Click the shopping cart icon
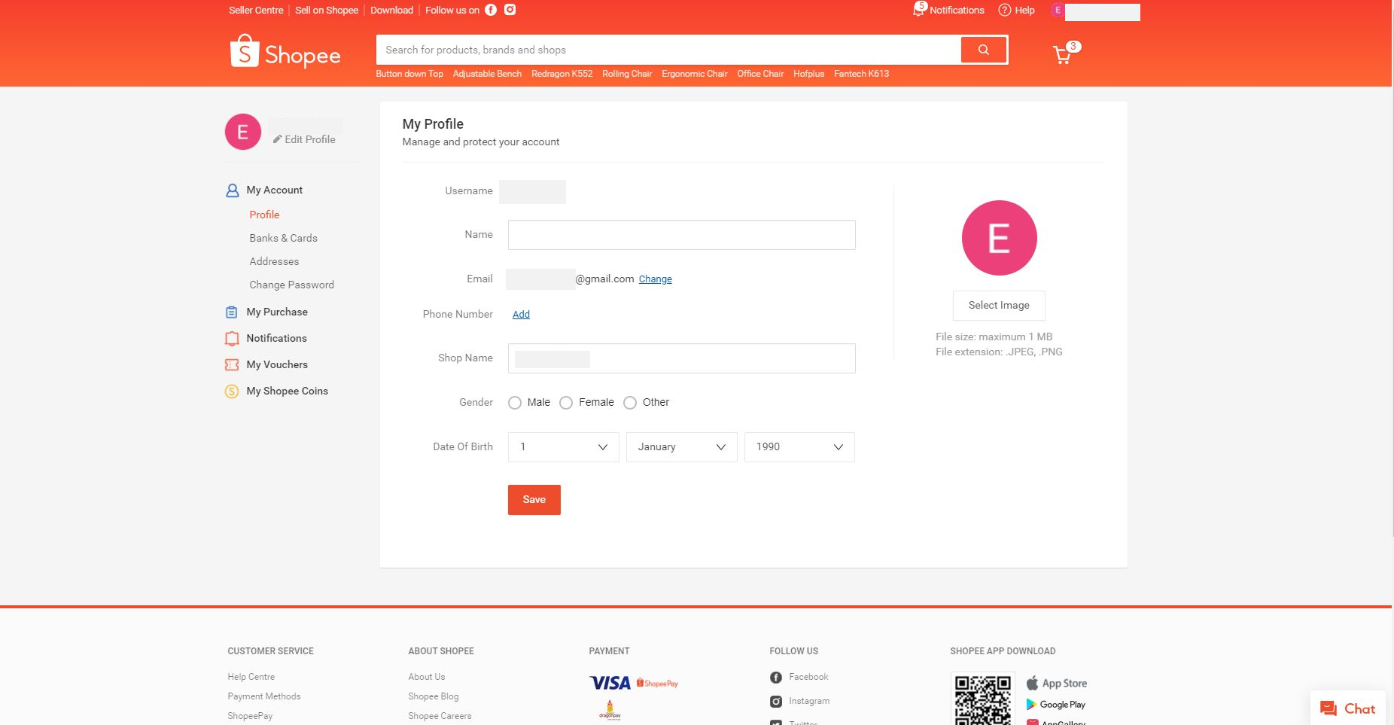1394x725 pixels. point(1062,55)
